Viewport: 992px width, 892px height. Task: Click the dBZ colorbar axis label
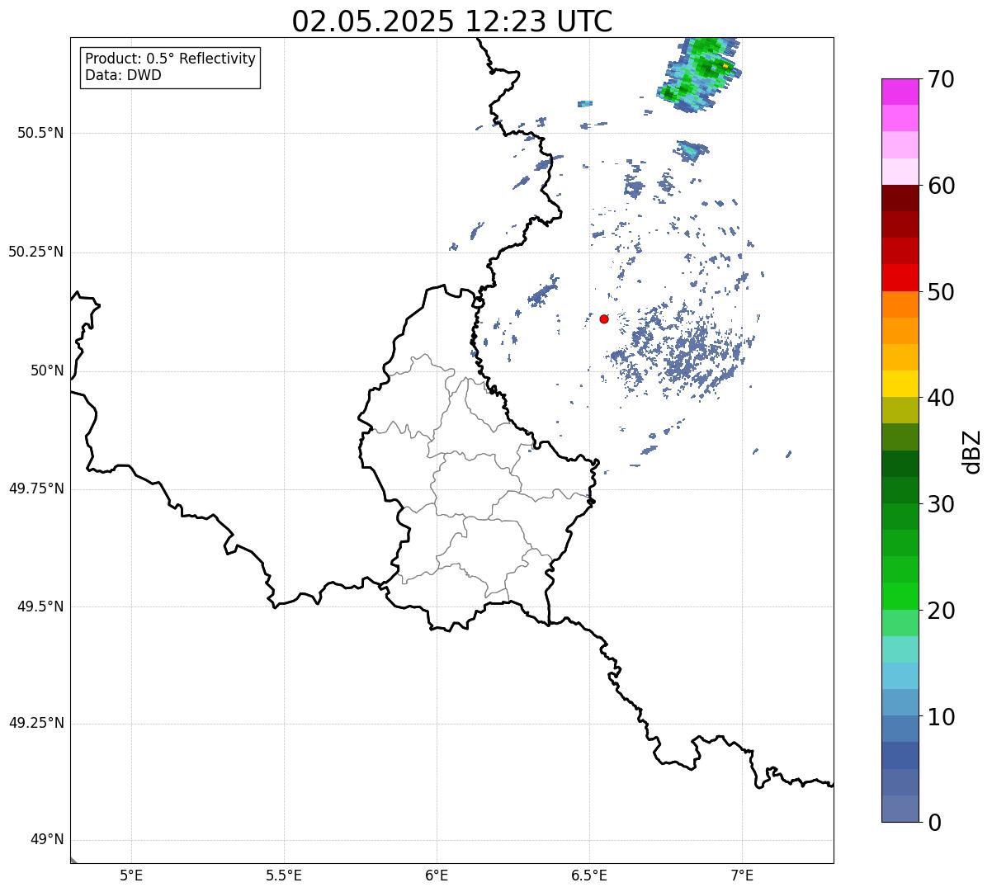point(973,451)
